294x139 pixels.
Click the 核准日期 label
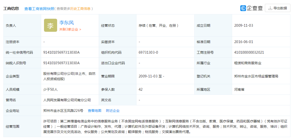click(x=203, y=42)
